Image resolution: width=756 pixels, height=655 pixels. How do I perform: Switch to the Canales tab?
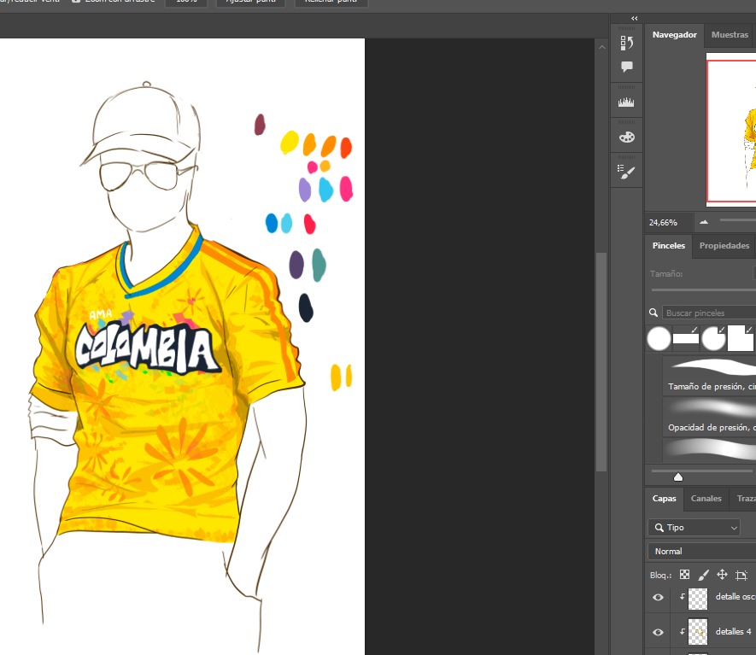[706, 499]
